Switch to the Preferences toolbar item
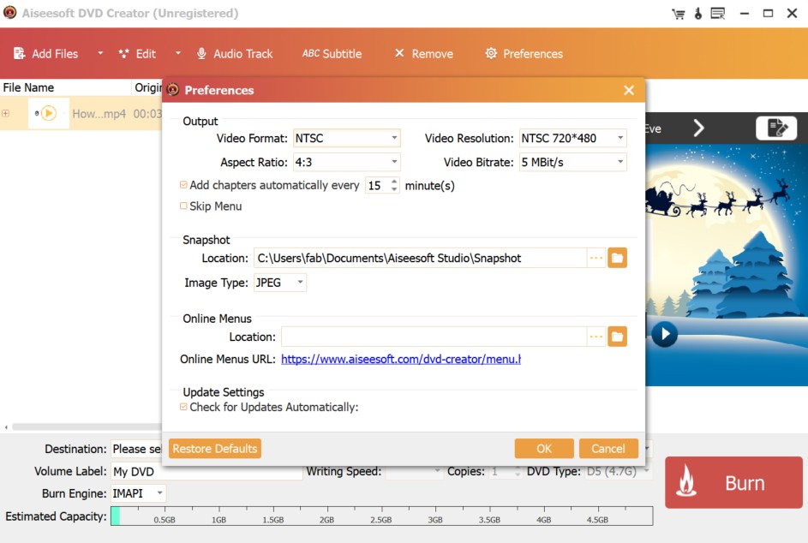The height and width of the screenshot is (543, 808). (523, 52)
